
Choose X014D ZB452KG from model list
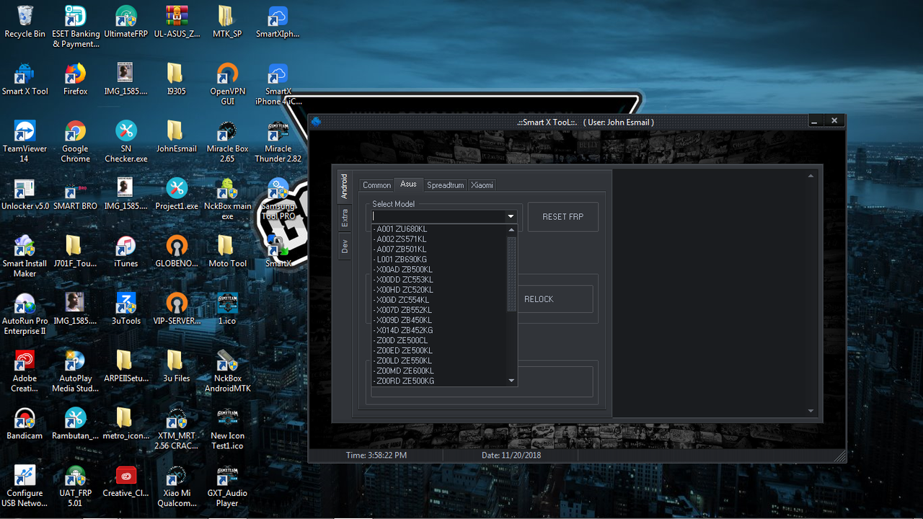pos(439,330)
